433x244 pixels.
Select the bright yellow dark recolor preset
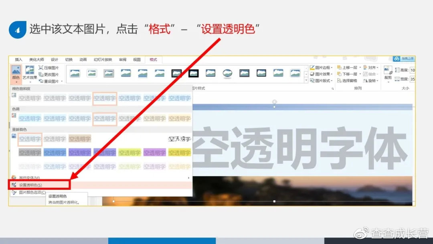point(180,152)
